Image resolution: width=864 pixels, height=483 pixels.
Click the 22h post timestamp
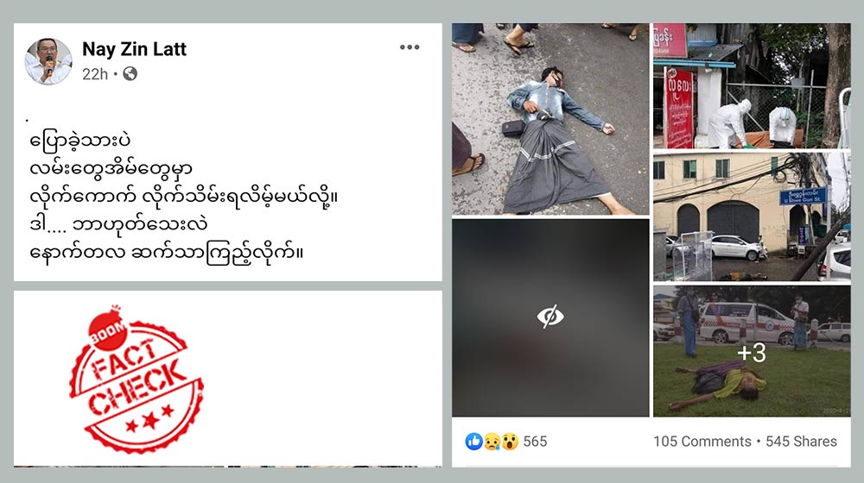coord(95,73)
